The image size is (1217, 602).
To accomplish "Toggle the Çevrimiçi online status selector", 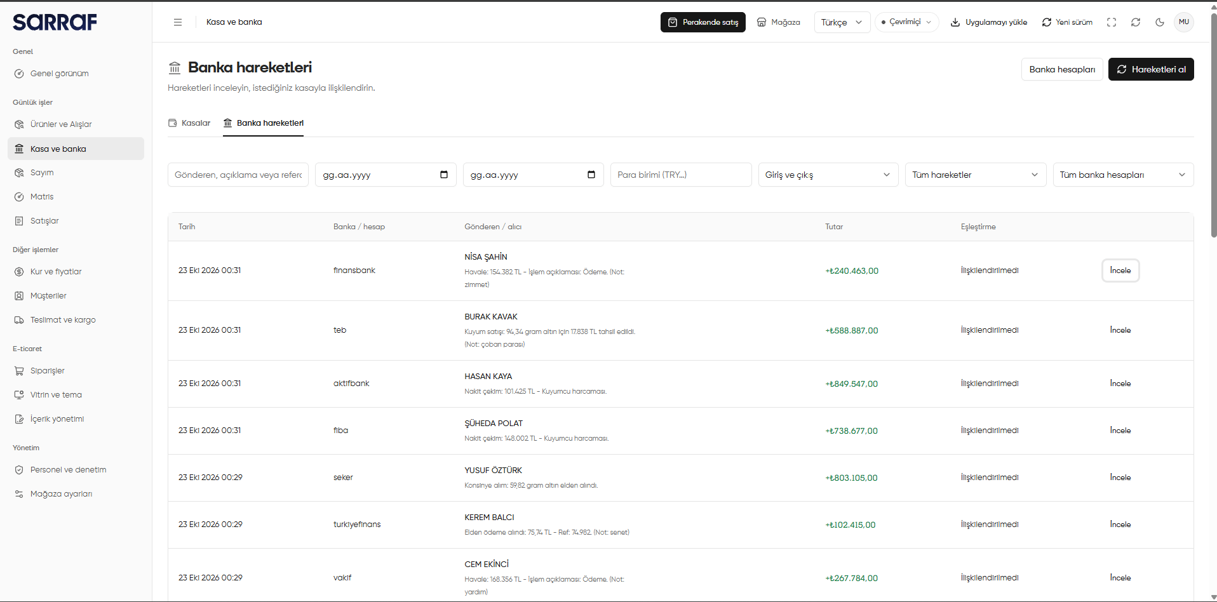I will [906, 22].
